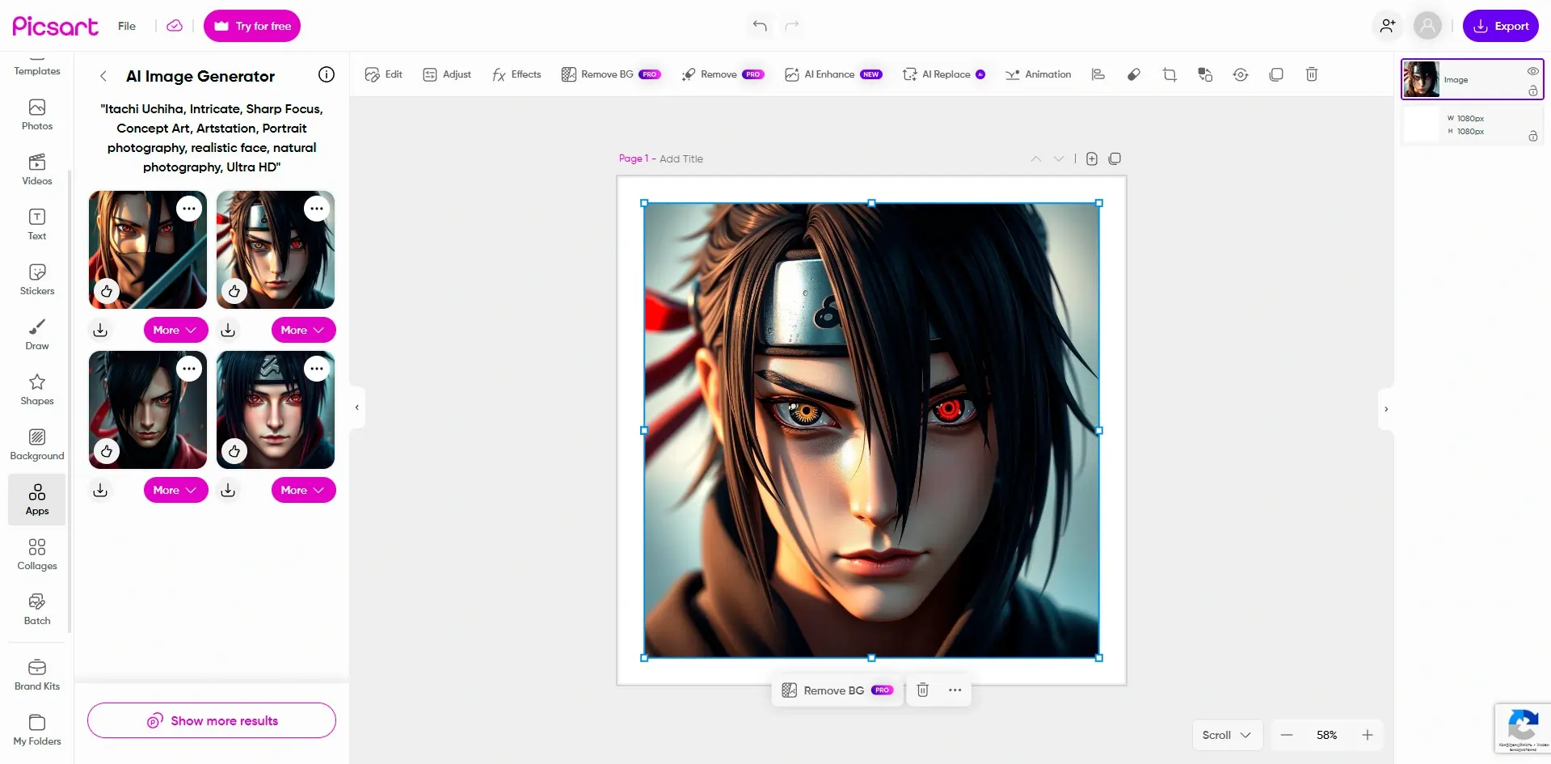This screenshot has width=1551, height=764.
Task: Open the Effects tool
Action: point(516,74)
